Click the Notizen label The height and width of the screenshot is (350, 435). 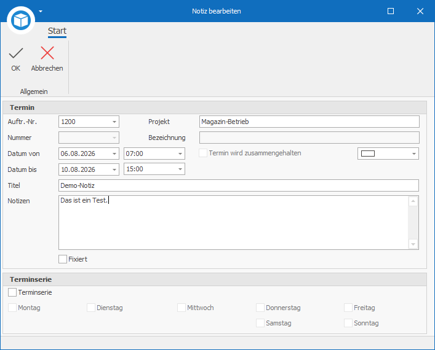coord(18,201)
